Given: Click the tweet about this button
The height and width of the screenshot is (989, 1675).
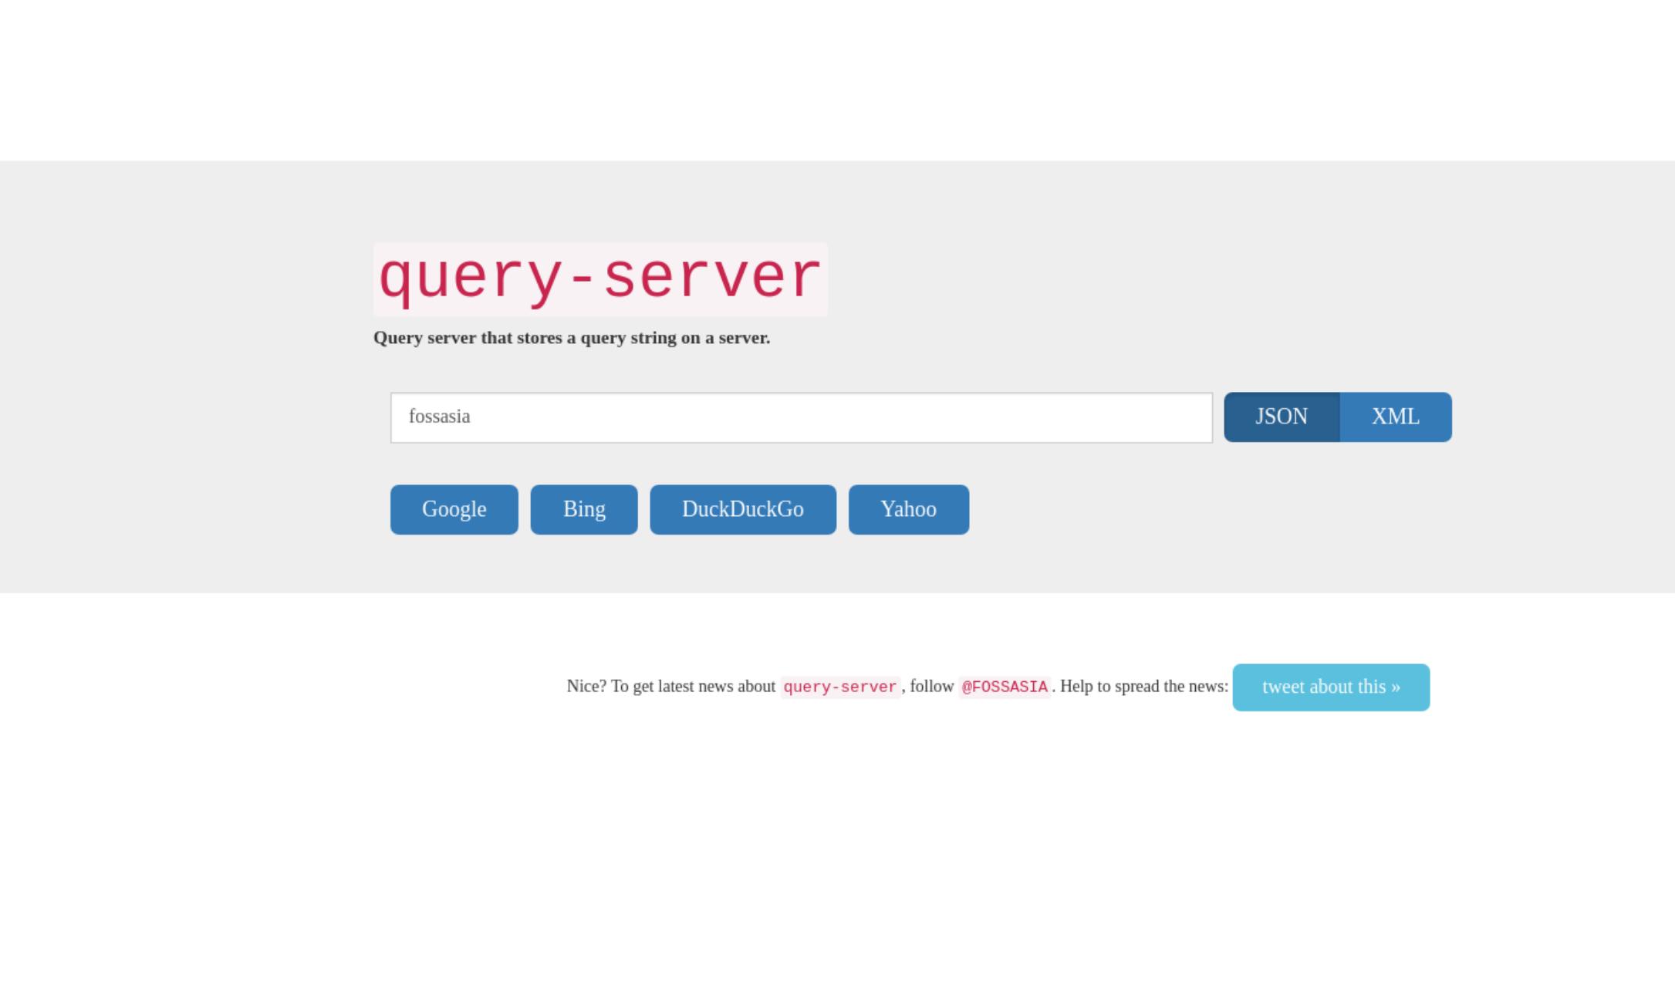Looking at the screenshot, I should (1330, 687).
